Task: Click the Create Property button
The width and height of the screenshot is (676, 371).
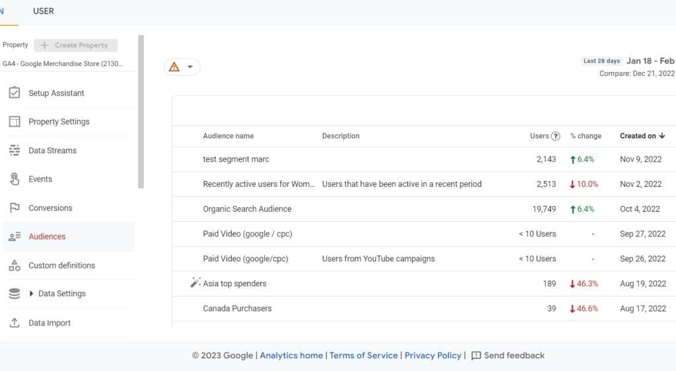Action: (x=76, y=46)
